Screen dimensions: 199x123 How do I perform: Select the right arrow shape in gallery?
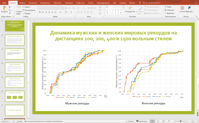pos(115,10)
